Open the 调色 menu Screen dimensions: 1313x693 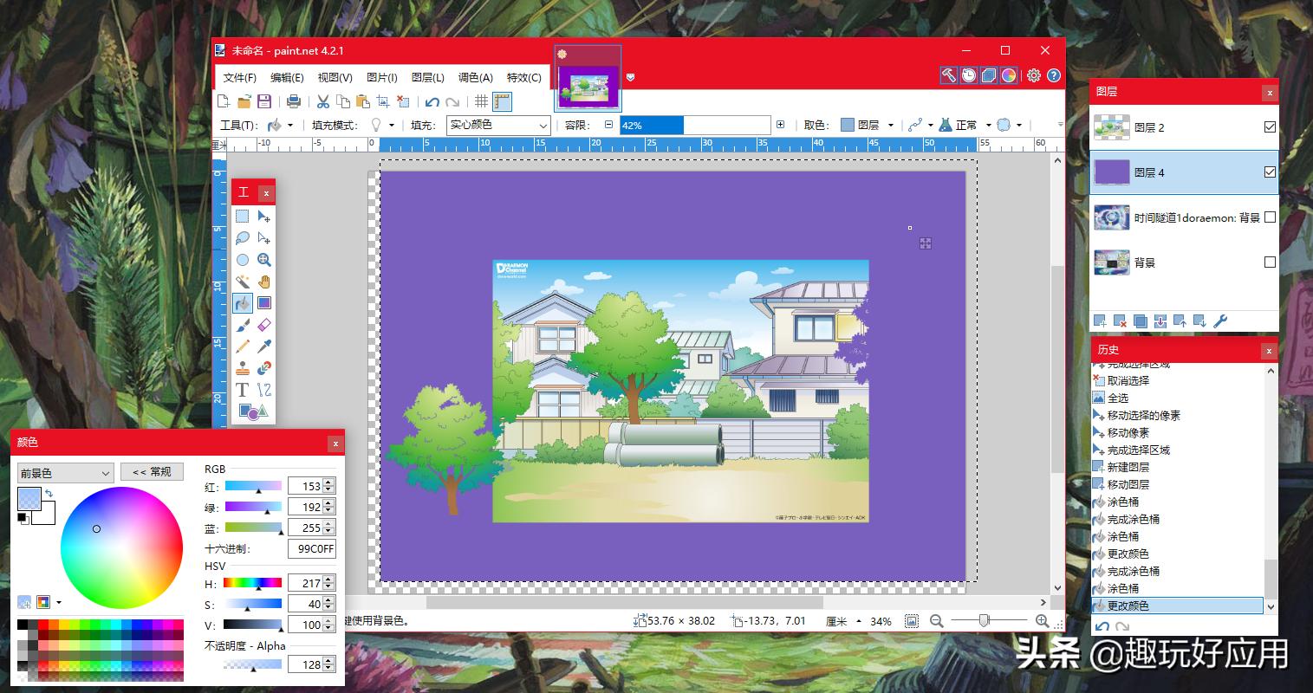click(x=475, y=77)
